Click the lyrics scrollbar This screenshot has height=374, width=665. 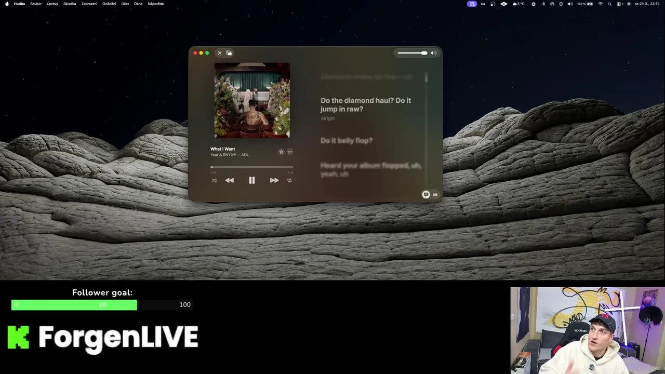click(426, 78)
